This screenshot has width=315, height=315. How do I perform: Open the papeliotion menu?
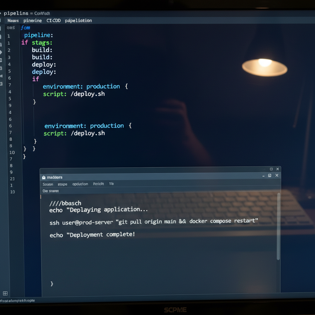tap(78, 21)
